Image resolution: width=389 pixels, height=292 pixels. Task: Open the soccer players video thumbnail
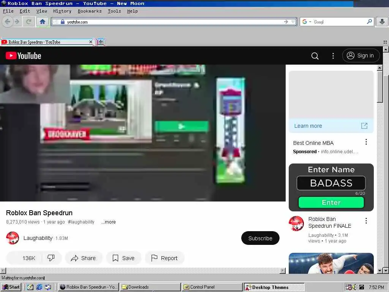[331, 263]
